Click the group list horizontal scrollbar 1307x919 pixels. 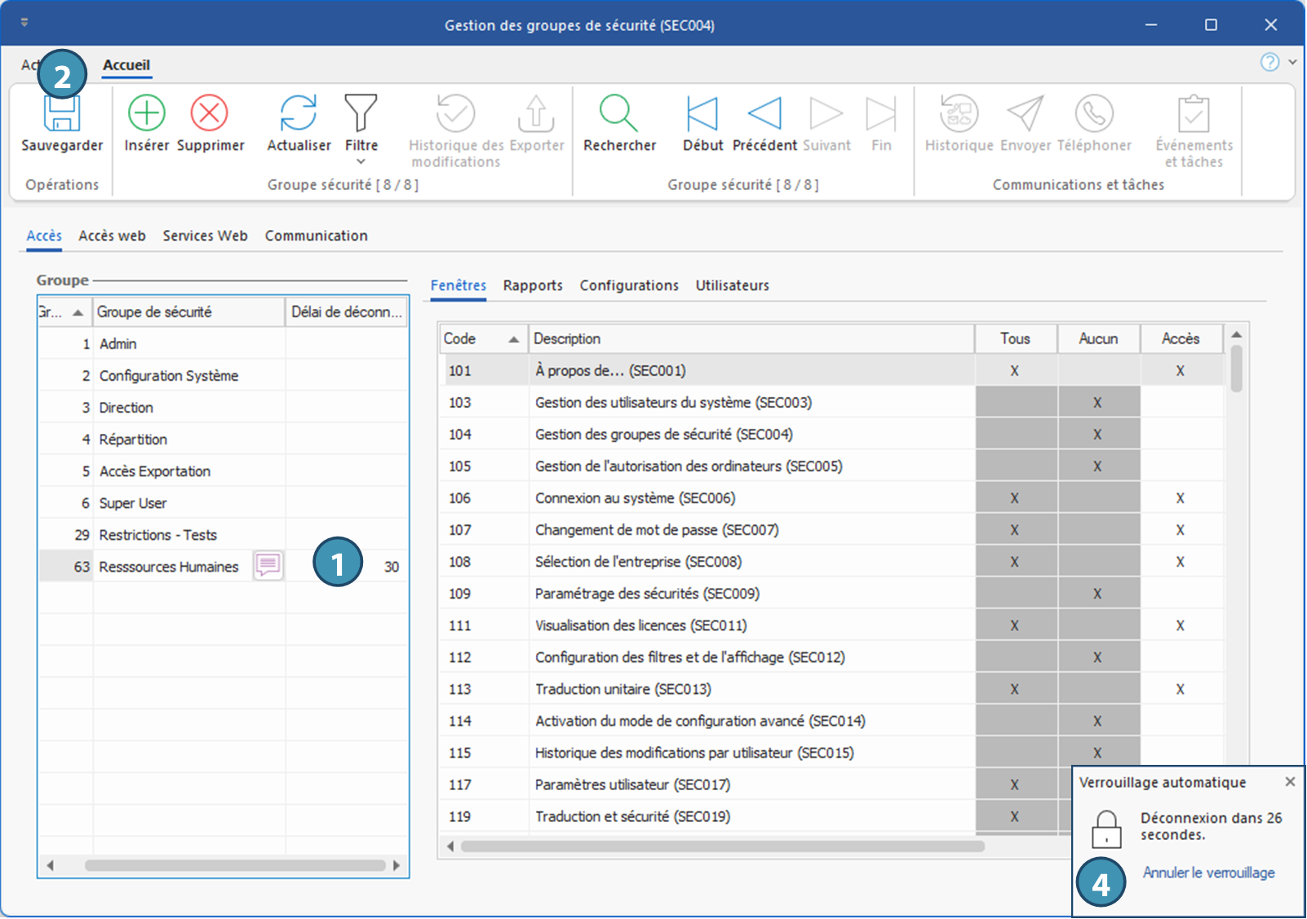click(x=235, y=865)
